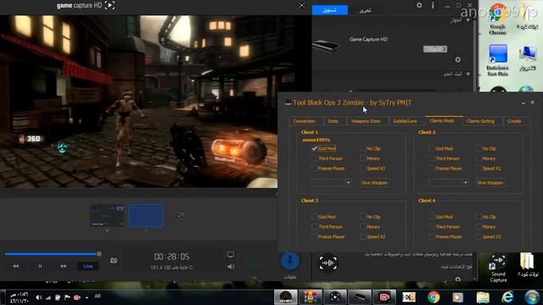Click the Live button in playback controls
The width and height of the screenshot is (543, 305).
[88, 266]
